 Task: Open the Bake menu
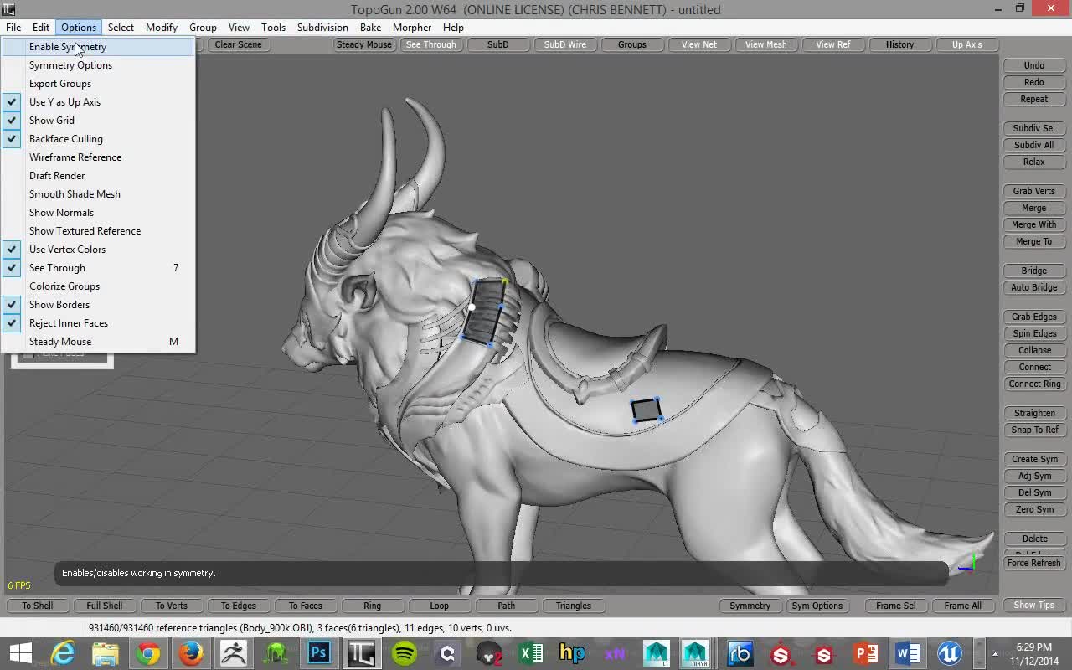(x=370, y=28)
